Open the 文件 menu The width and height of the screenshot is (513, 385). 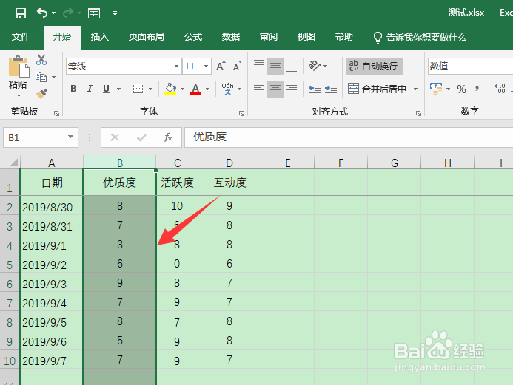click(21, 36)
